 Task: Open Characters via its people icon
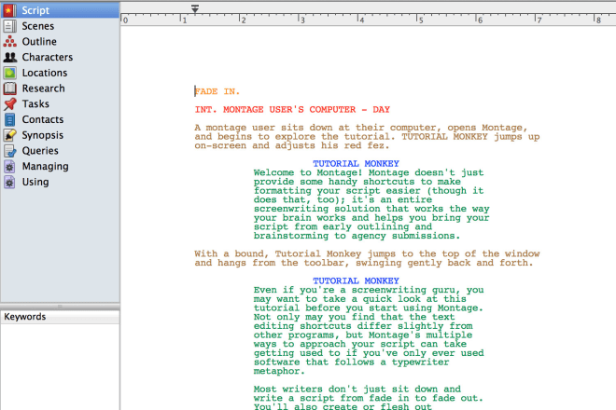[10, 58]
